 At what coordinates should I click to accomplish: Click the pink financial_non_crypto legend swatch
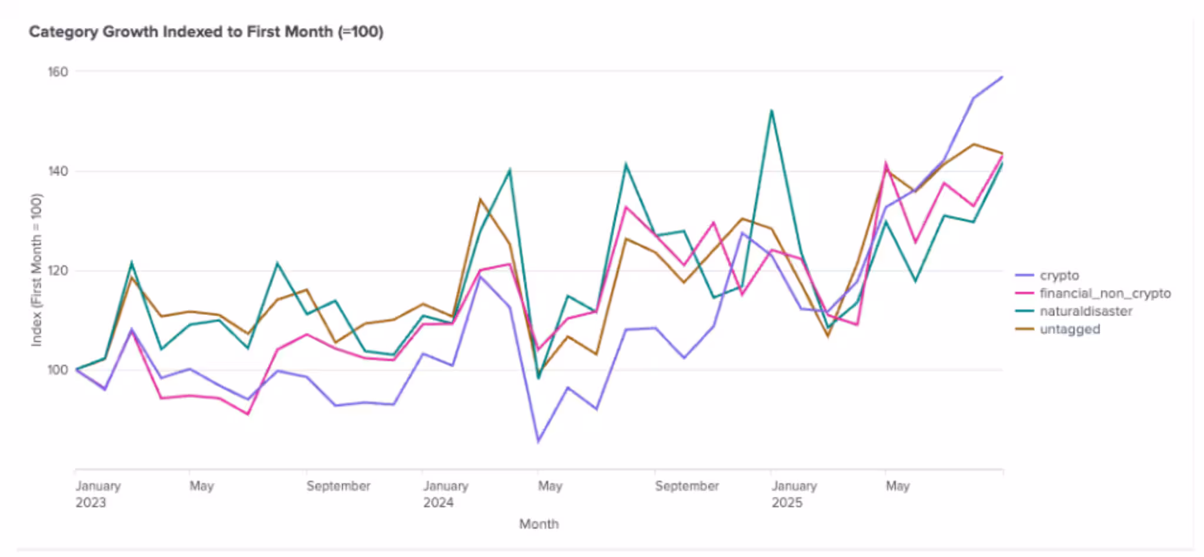coord(1024,293)
